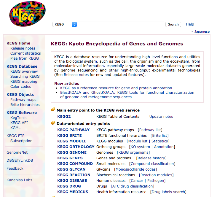Screen dimensions: 217x197
Task: Open KEGG ORTHOLOGY database link
Action: 76,147
